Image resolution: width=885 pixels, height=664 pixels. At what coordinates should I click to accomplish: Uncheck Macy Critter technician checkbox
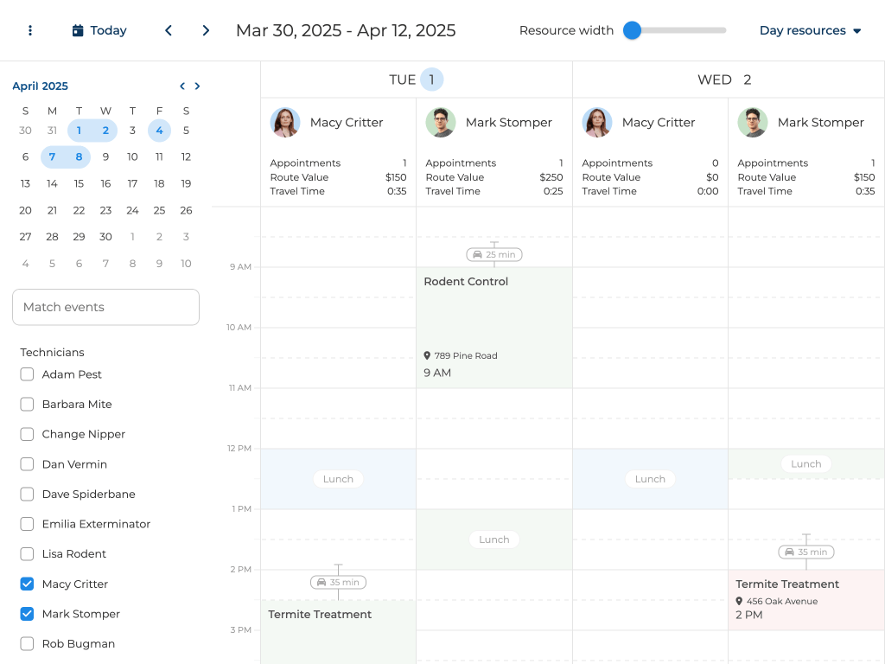(x=27, y=584)
